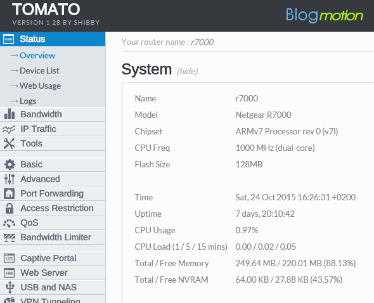This screenshot has width=374, height=303.
Task: Open the Bandwidth menu
Action: [x=53, y=114]
